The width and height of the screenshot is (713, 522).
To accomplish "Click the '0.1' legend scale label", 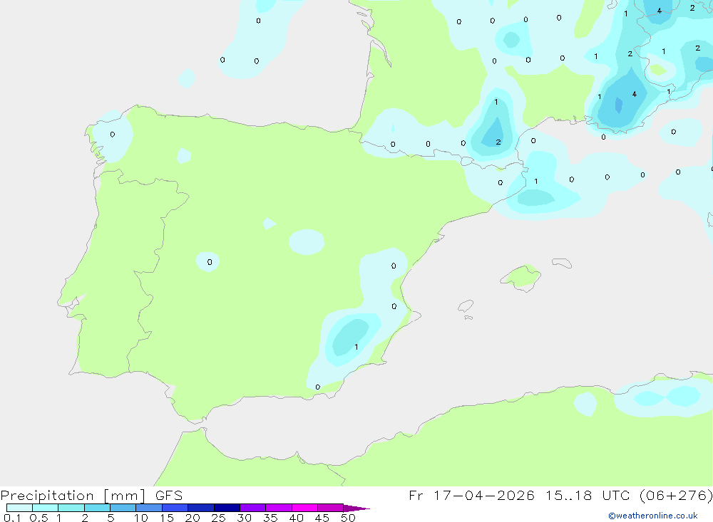I will pos(12,518).
